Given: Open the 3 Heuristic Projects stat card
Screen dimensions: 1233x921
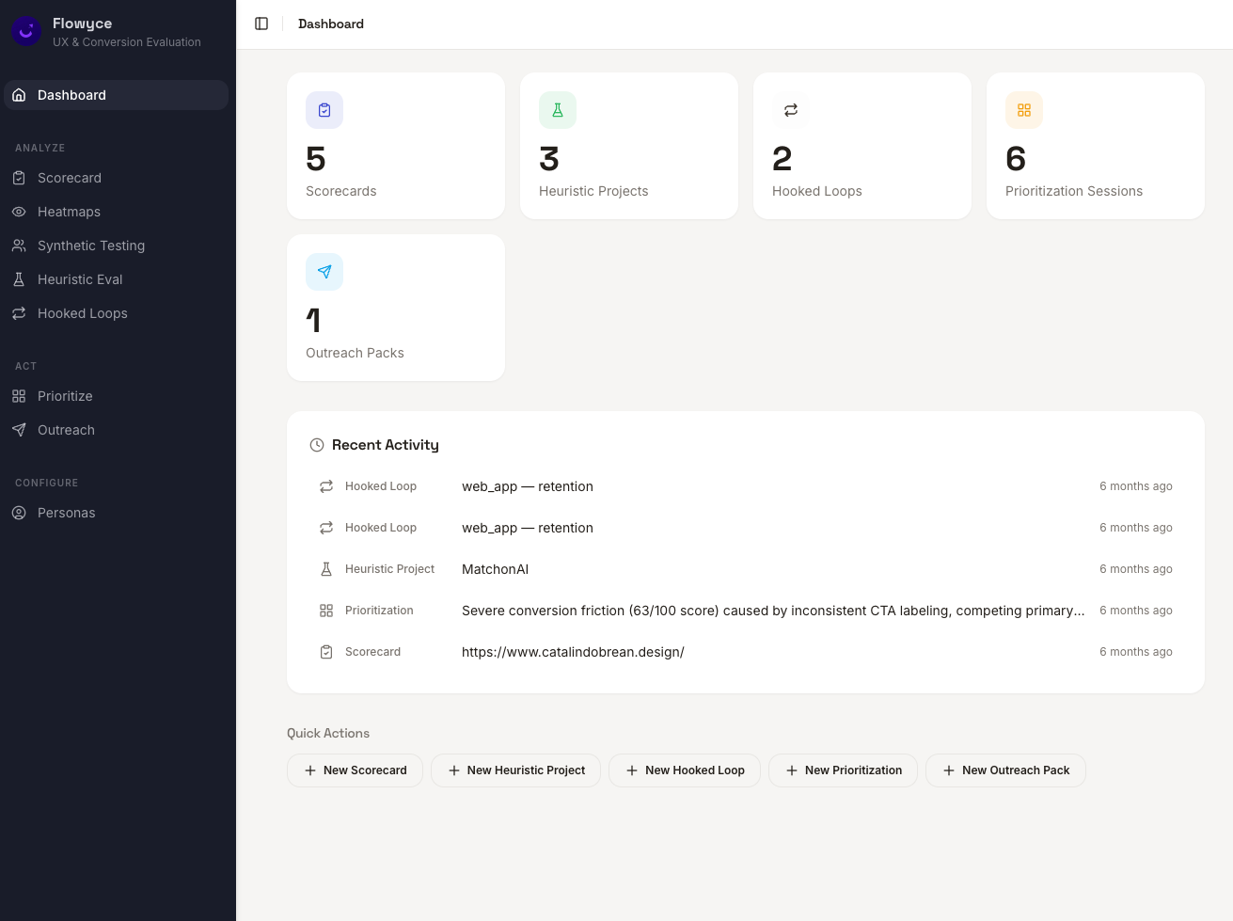Looking at the screenshot, I should coord(629,146).
